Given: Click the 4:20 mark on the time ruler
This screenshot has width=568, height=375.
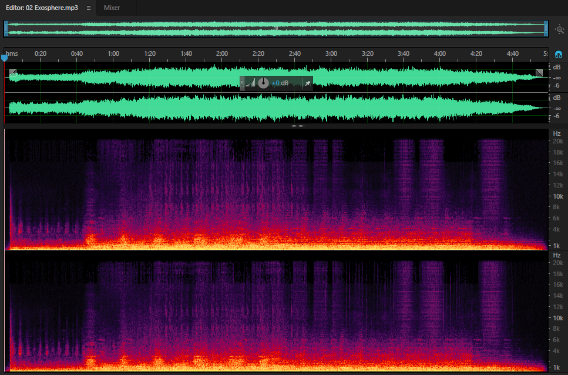Looking at the screenshot, I should [476, 53].
